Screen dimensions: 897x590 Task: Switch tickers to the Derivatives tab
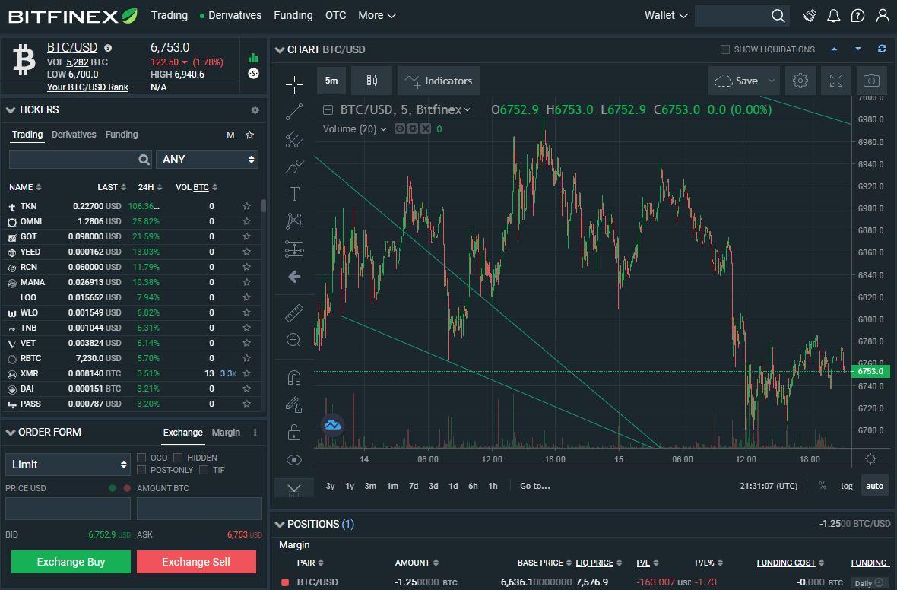pyautogui.click(x=74, y=135)
